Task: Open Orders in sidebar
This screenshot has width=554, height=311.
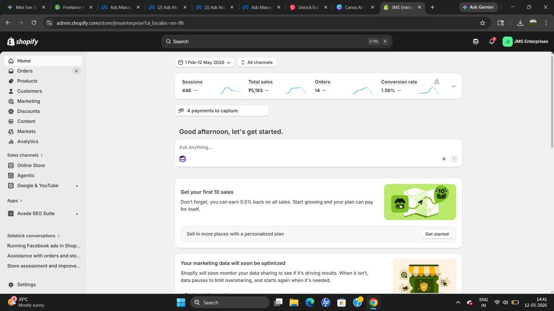Action: pos(43,71)
